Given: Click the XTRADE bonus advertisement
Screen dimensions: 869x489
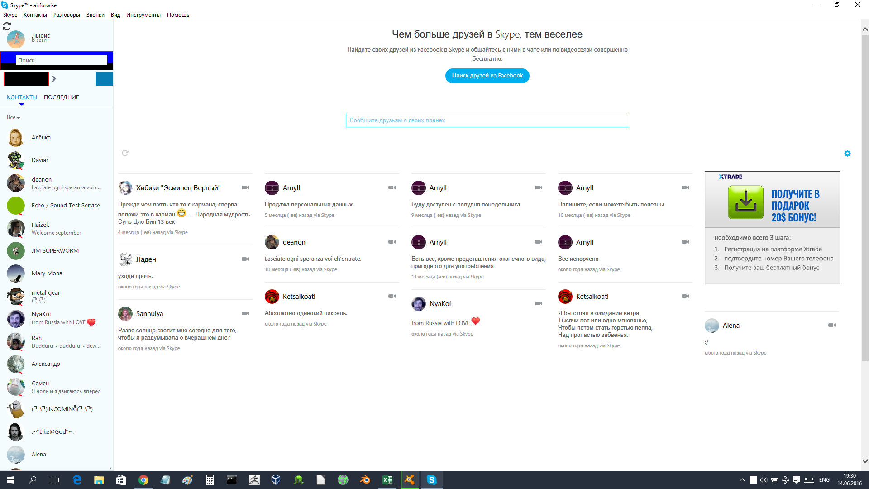Looking at the screenshot, I should pyautogui.click(x=772, y=227).
